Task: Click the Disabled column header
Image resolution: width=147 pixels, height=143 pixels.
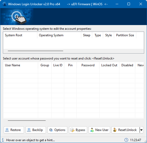Action: pyautogui.click(x=127, y=65)
